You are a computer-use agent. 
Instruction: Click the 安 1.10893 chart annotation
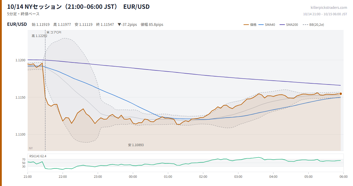(x=136, y=145)
